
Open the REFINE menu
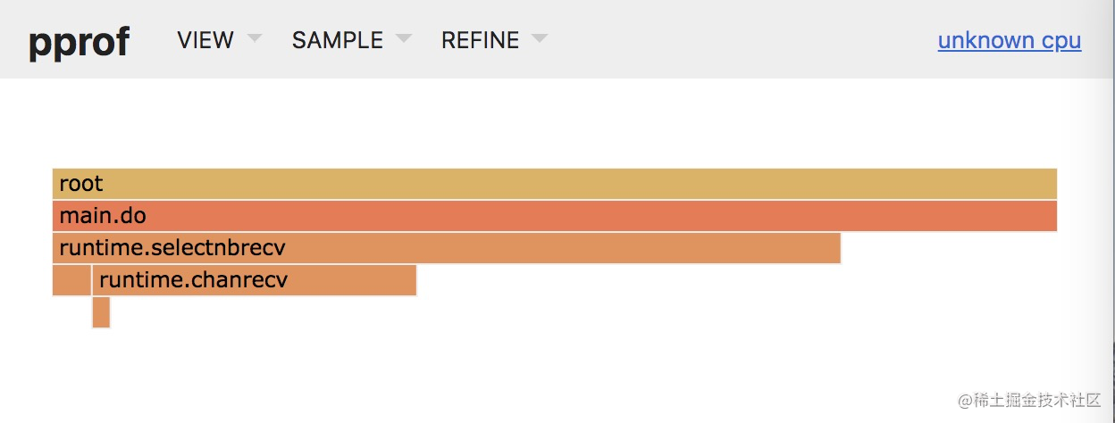480,40
